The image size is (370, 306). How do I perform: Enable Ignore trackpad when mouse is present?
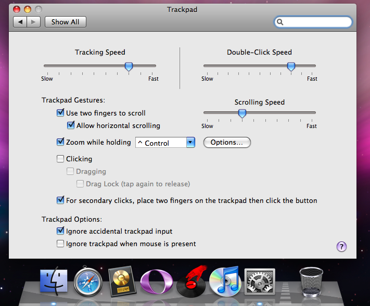point(60,243)
